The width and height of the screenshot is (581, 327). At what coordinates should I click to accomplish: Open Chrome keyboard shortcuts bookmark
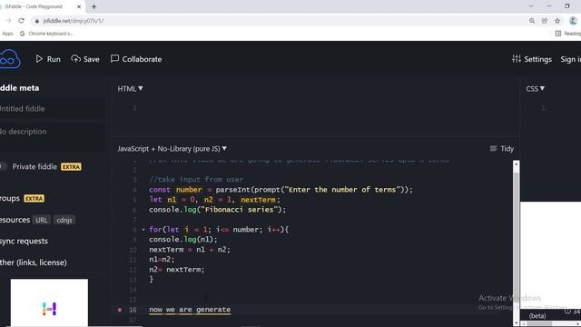coord(46,34)
